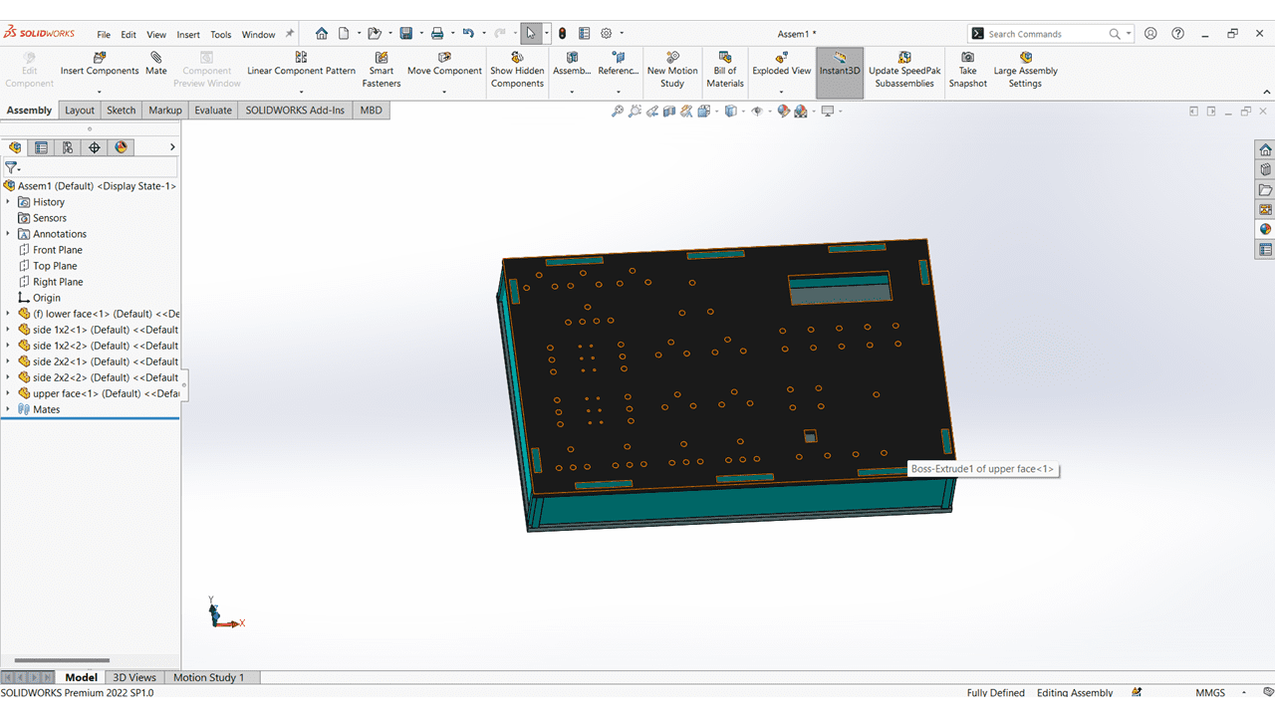The image size is (1275, 717).
Task: Open the Insert menu
Action: pyautogui.click(x=188, y=34)
